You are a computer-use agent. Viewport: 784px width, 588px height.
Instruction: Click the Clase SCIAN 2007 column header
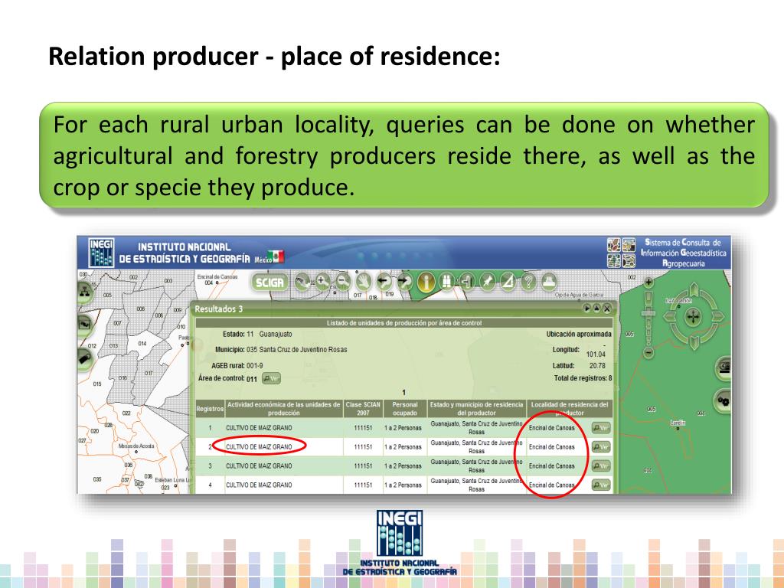click(363, 409)
